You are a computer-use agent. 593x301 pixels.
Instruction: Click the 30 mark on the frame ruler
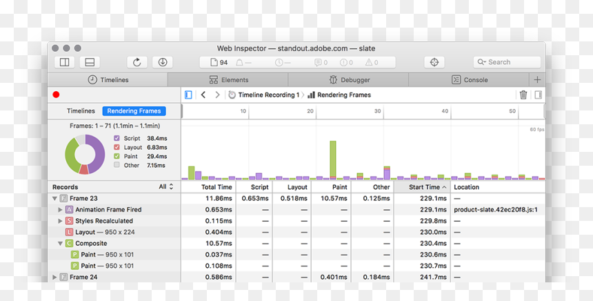tap(377, 111)
